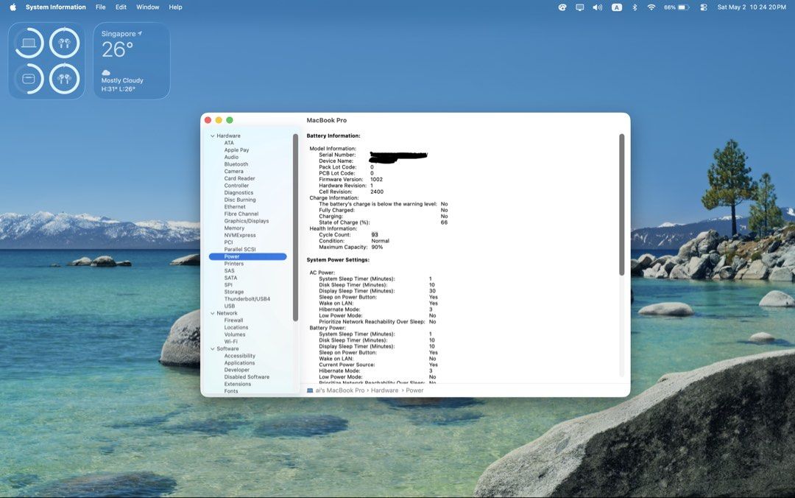Select Locations under Network
The height and width of the screenshot is (498, 795).
(236, 328)
